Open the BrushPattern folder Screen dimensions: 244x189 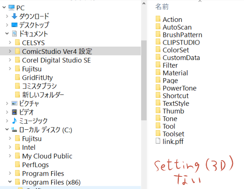(x=182, y=35)
